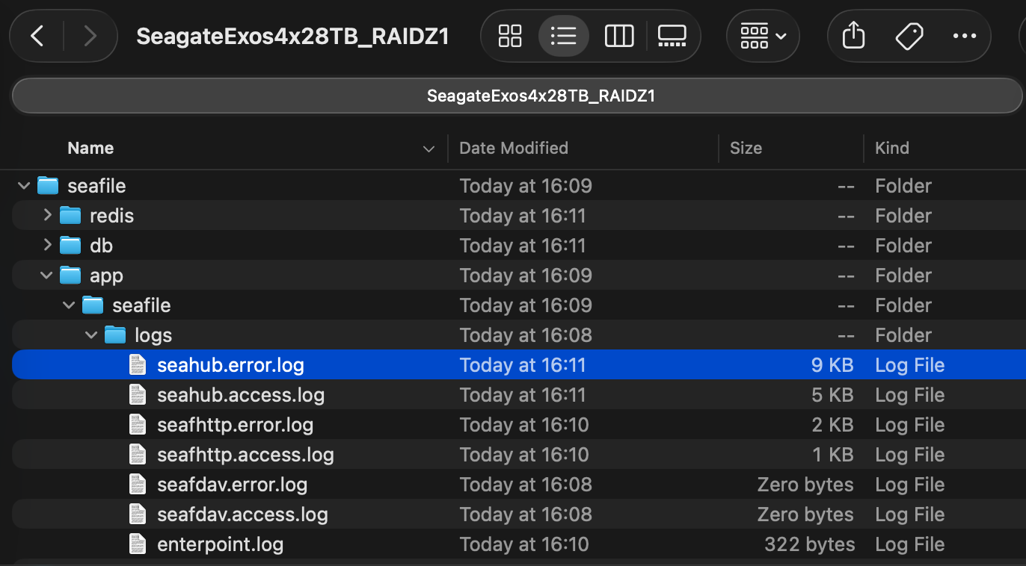
Task: Expand the db folder
Action: pos(47,246)
